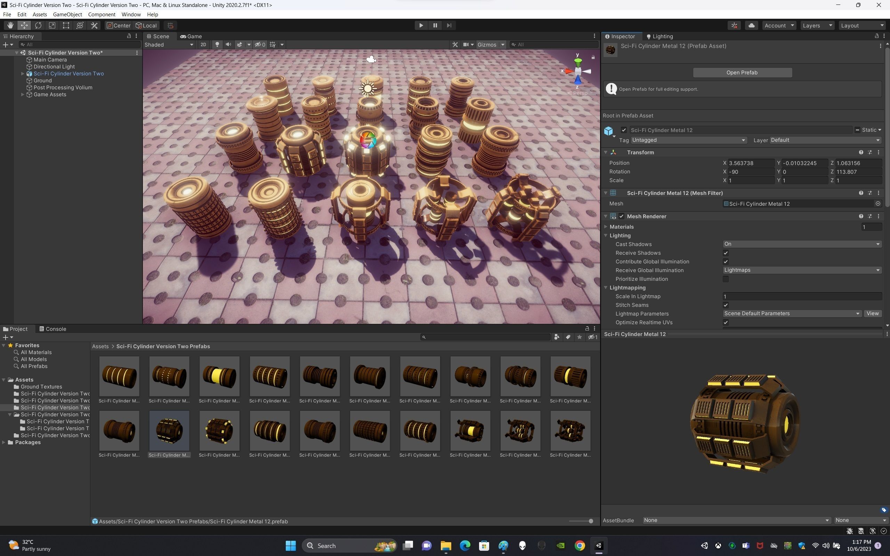The width and height of the screenshot is (890, 556).
Task: Uncheck Receive Shadows checkbox
Action: tap(726, 253)
